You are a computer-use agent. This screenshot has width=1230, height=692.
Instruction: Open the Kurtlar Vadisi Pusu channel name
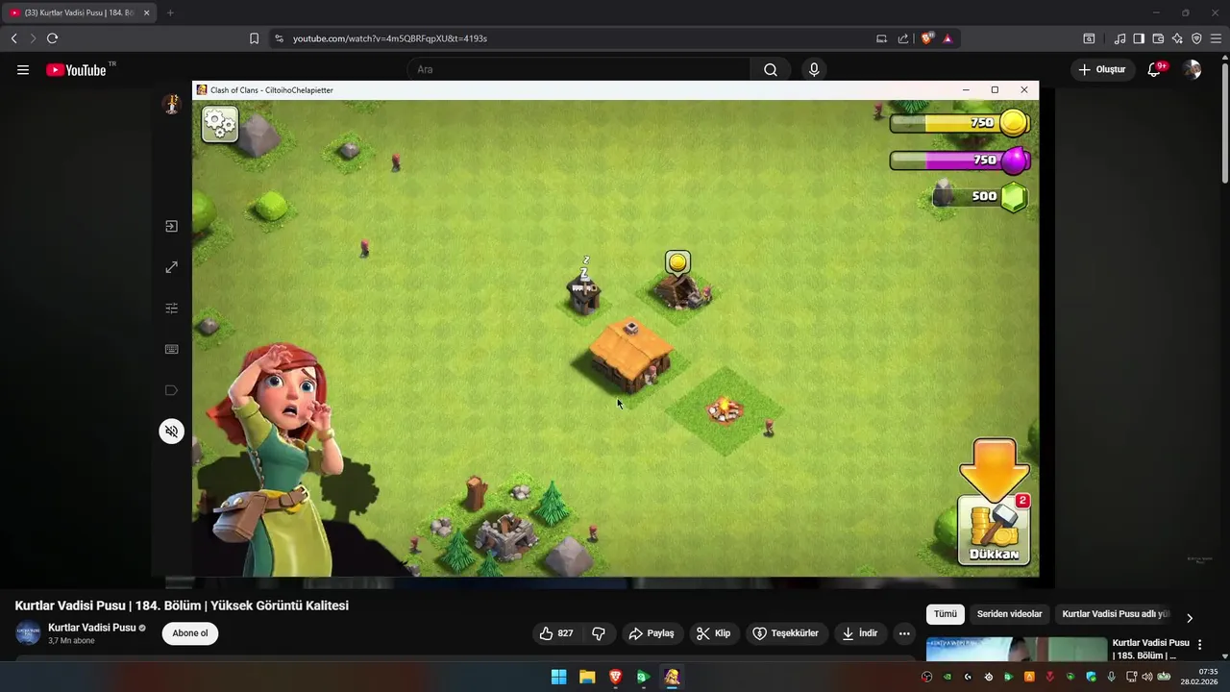[92, 628]
